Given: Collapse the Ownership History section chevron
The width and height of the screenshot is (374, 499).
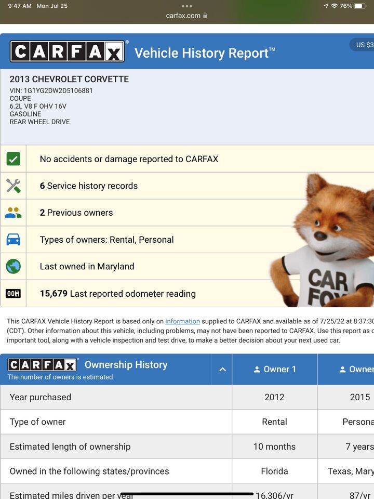Looking at the screenshot, I should coord(222,370).
